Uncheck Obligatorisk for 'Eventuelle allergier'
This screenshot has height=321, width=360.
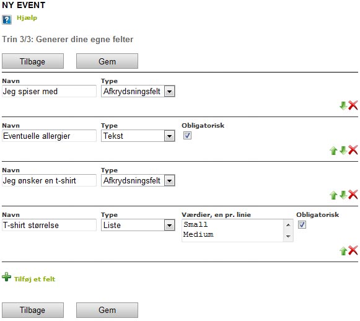tap(187, 136)
